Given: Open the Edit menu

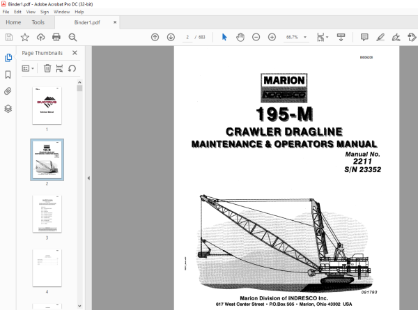Looking at the screenshot, I should coord(17,12).
